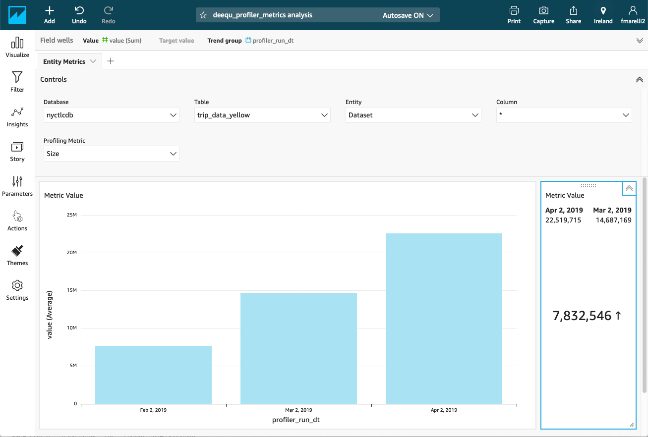Open the fmarelli2 user menu
Viewport: 648px width, 437px height.
click(633, 15)
